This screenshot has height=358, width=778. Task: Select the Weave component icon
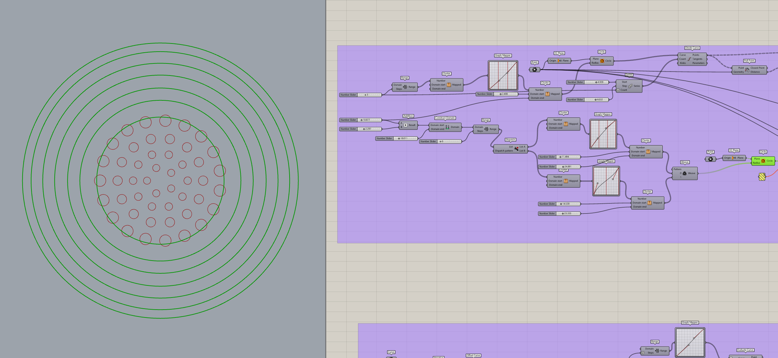tap(684, 173)
